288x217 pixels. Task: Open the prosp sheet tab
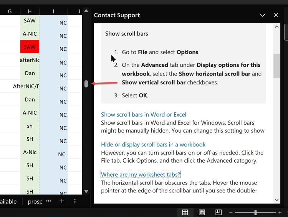pyautogui.click(x=35, y=201)
